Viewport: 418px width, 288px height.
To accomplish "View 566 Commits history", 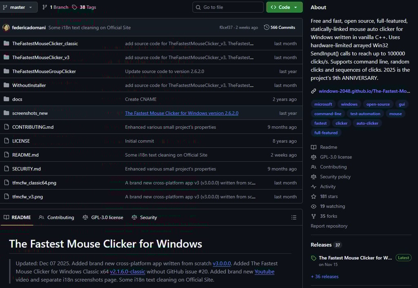I will (279, 27).
